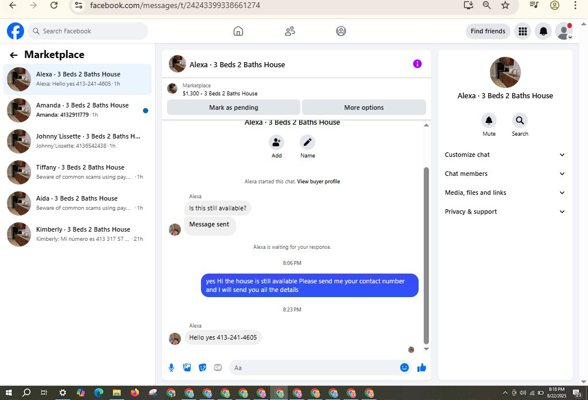Edit chat name with pencil icon
Screen dimensions: 588x400
[308, 142]
